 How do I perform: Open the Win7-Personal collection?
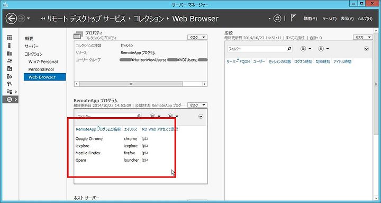[43, 62]
